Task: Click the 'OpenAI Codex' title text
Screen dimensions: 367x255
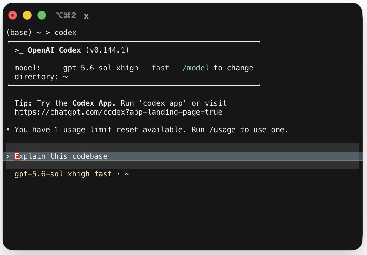Action: (x=54, y=50)
